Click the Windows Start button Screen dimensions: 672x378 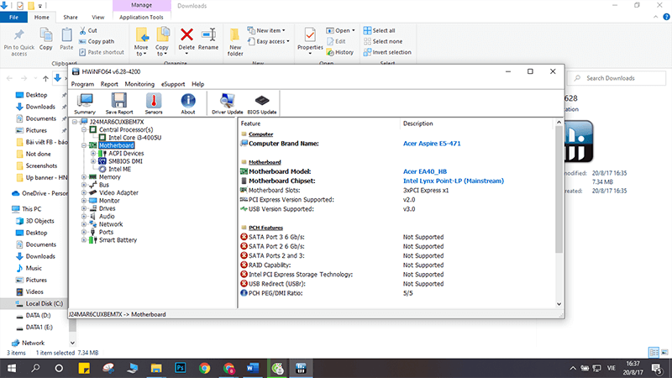pyautogui.click(x=12, y=368)
